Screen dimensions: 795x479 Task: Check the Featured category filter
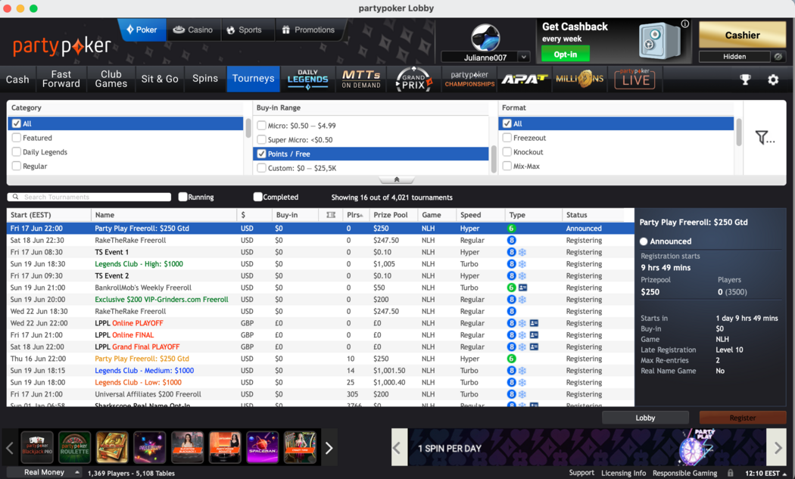pyautogui.click(x=16, y=137)
